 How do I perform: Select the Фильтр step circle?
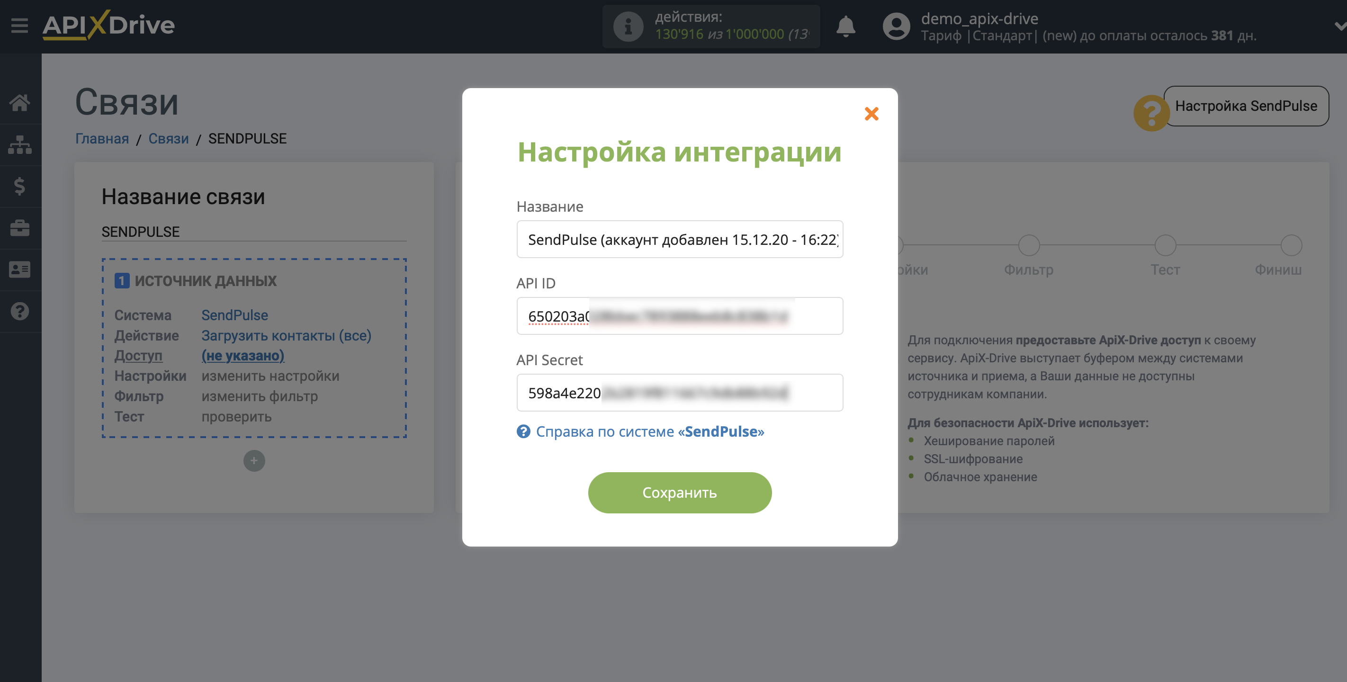tap(1029, 245)
